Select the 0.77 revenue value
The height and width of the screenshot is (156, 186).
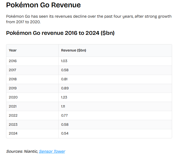(x=65, y=115)
